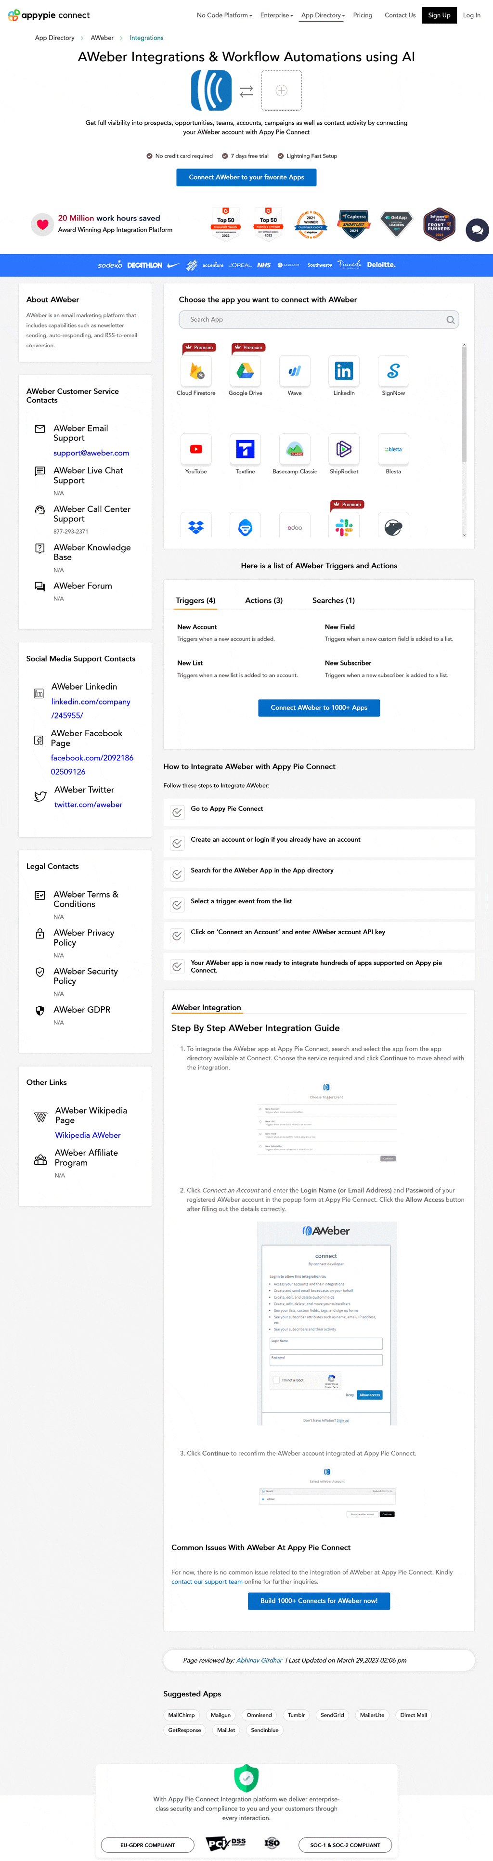This screenshot has width=493, height=1861.
Task: Select the Blesta app icon
Action: tap(393, 449)
